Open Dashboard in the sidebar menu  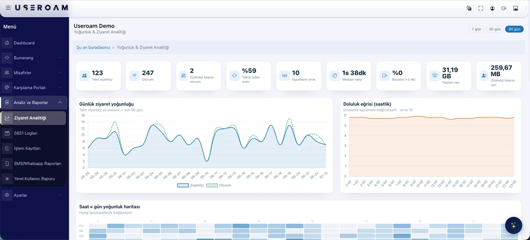(34, 43)
